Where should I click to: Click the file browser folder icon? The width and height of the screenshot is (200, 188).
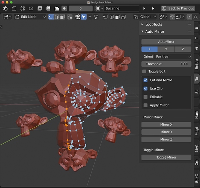click(x=57, y=9)
